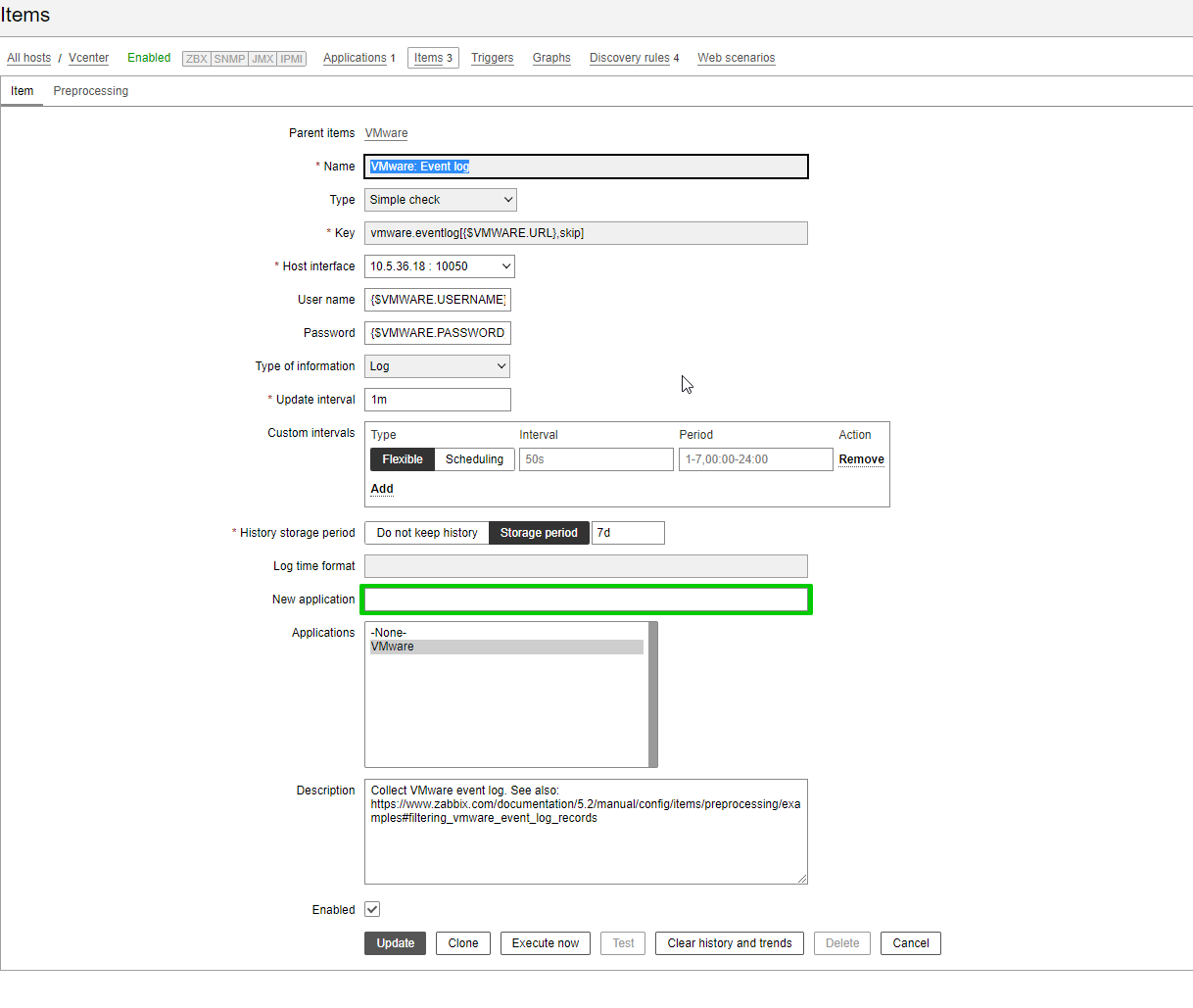This screenshot has width=1193, height=1008.
Task: Click Clear history and trends button
Action: tap(730, 943)
